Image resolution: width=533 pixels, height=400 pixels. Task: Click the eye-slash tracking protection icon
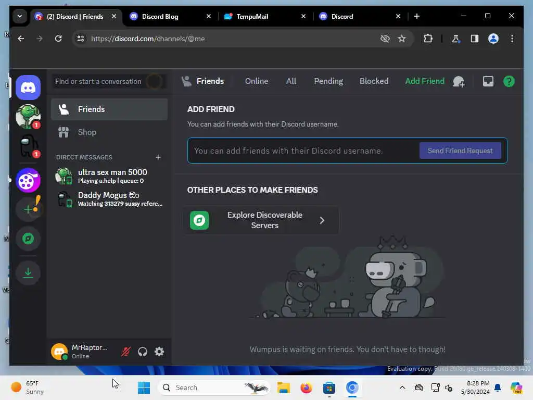[x=385, y=39]
